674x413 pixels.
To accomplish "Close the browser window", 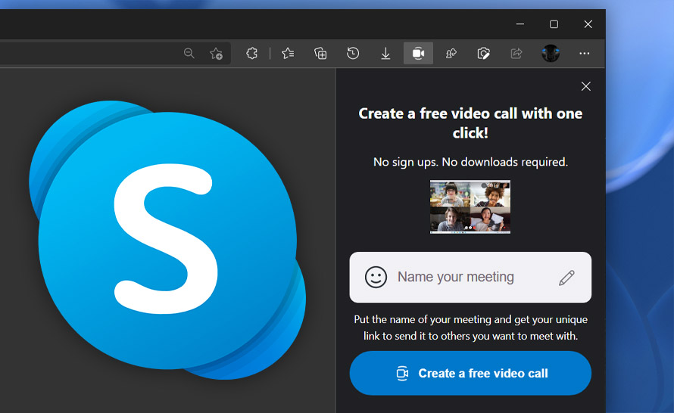I will click(588, 24).
